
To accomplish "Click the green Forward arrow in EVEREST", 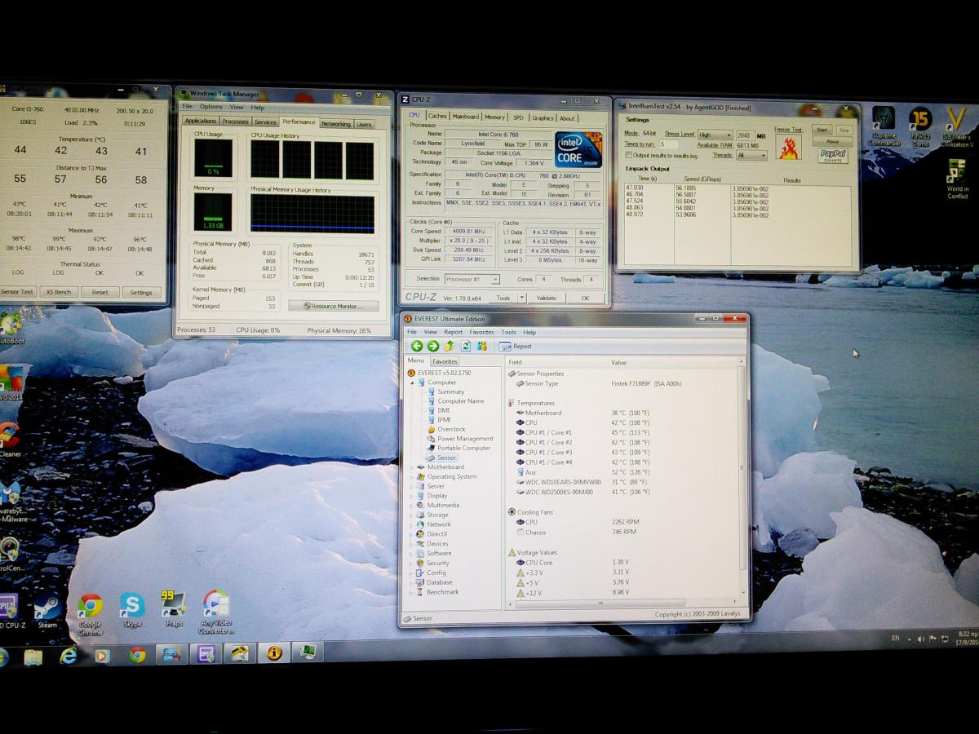I will pyautogui.click(x=433, y=346).
